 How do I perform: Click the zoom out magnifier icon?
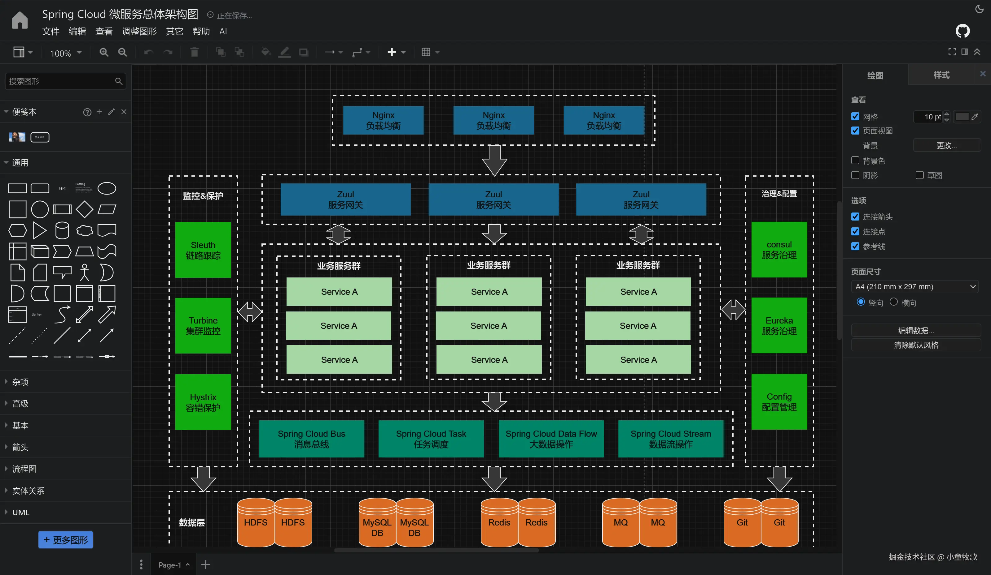122,52
